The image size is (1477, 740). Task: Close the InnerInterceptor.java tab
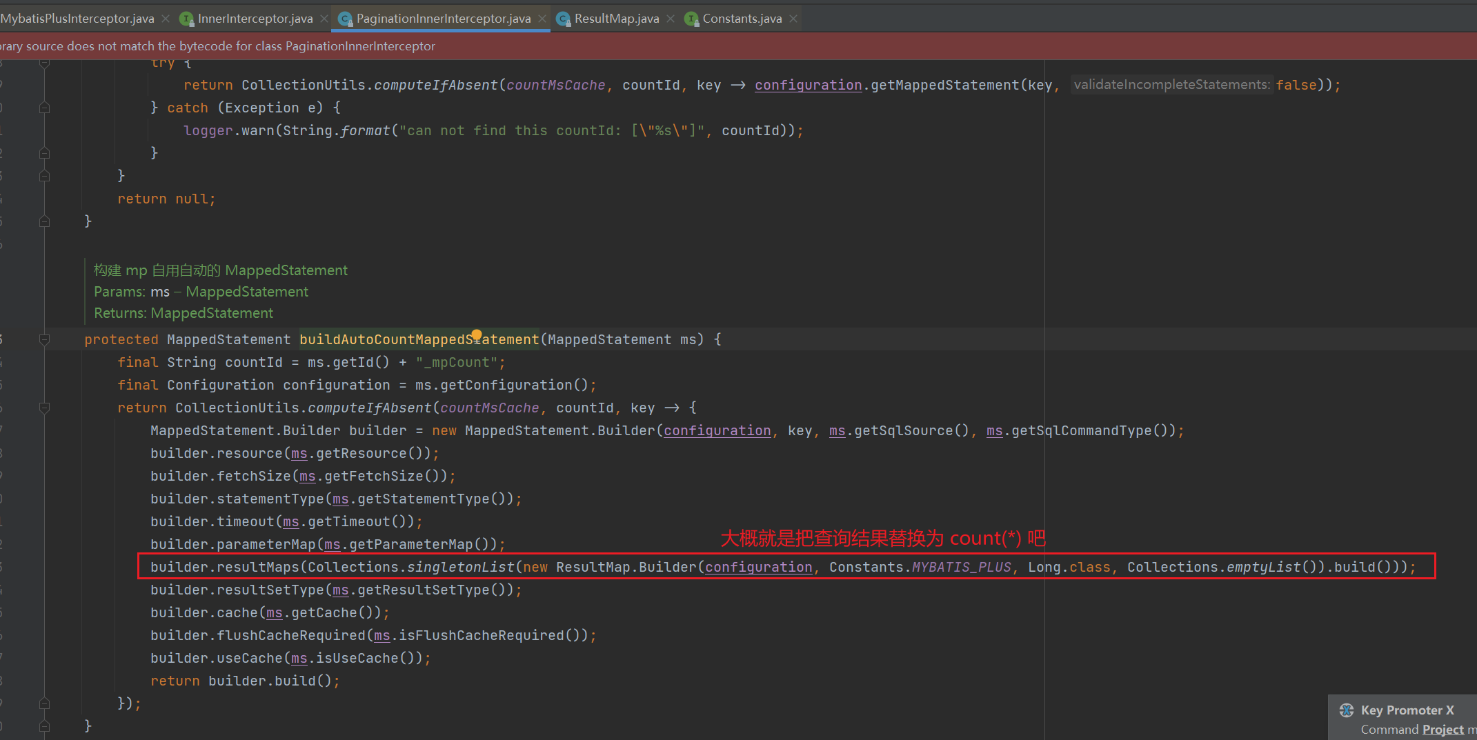pyautogui.click(x=324, y=19)
